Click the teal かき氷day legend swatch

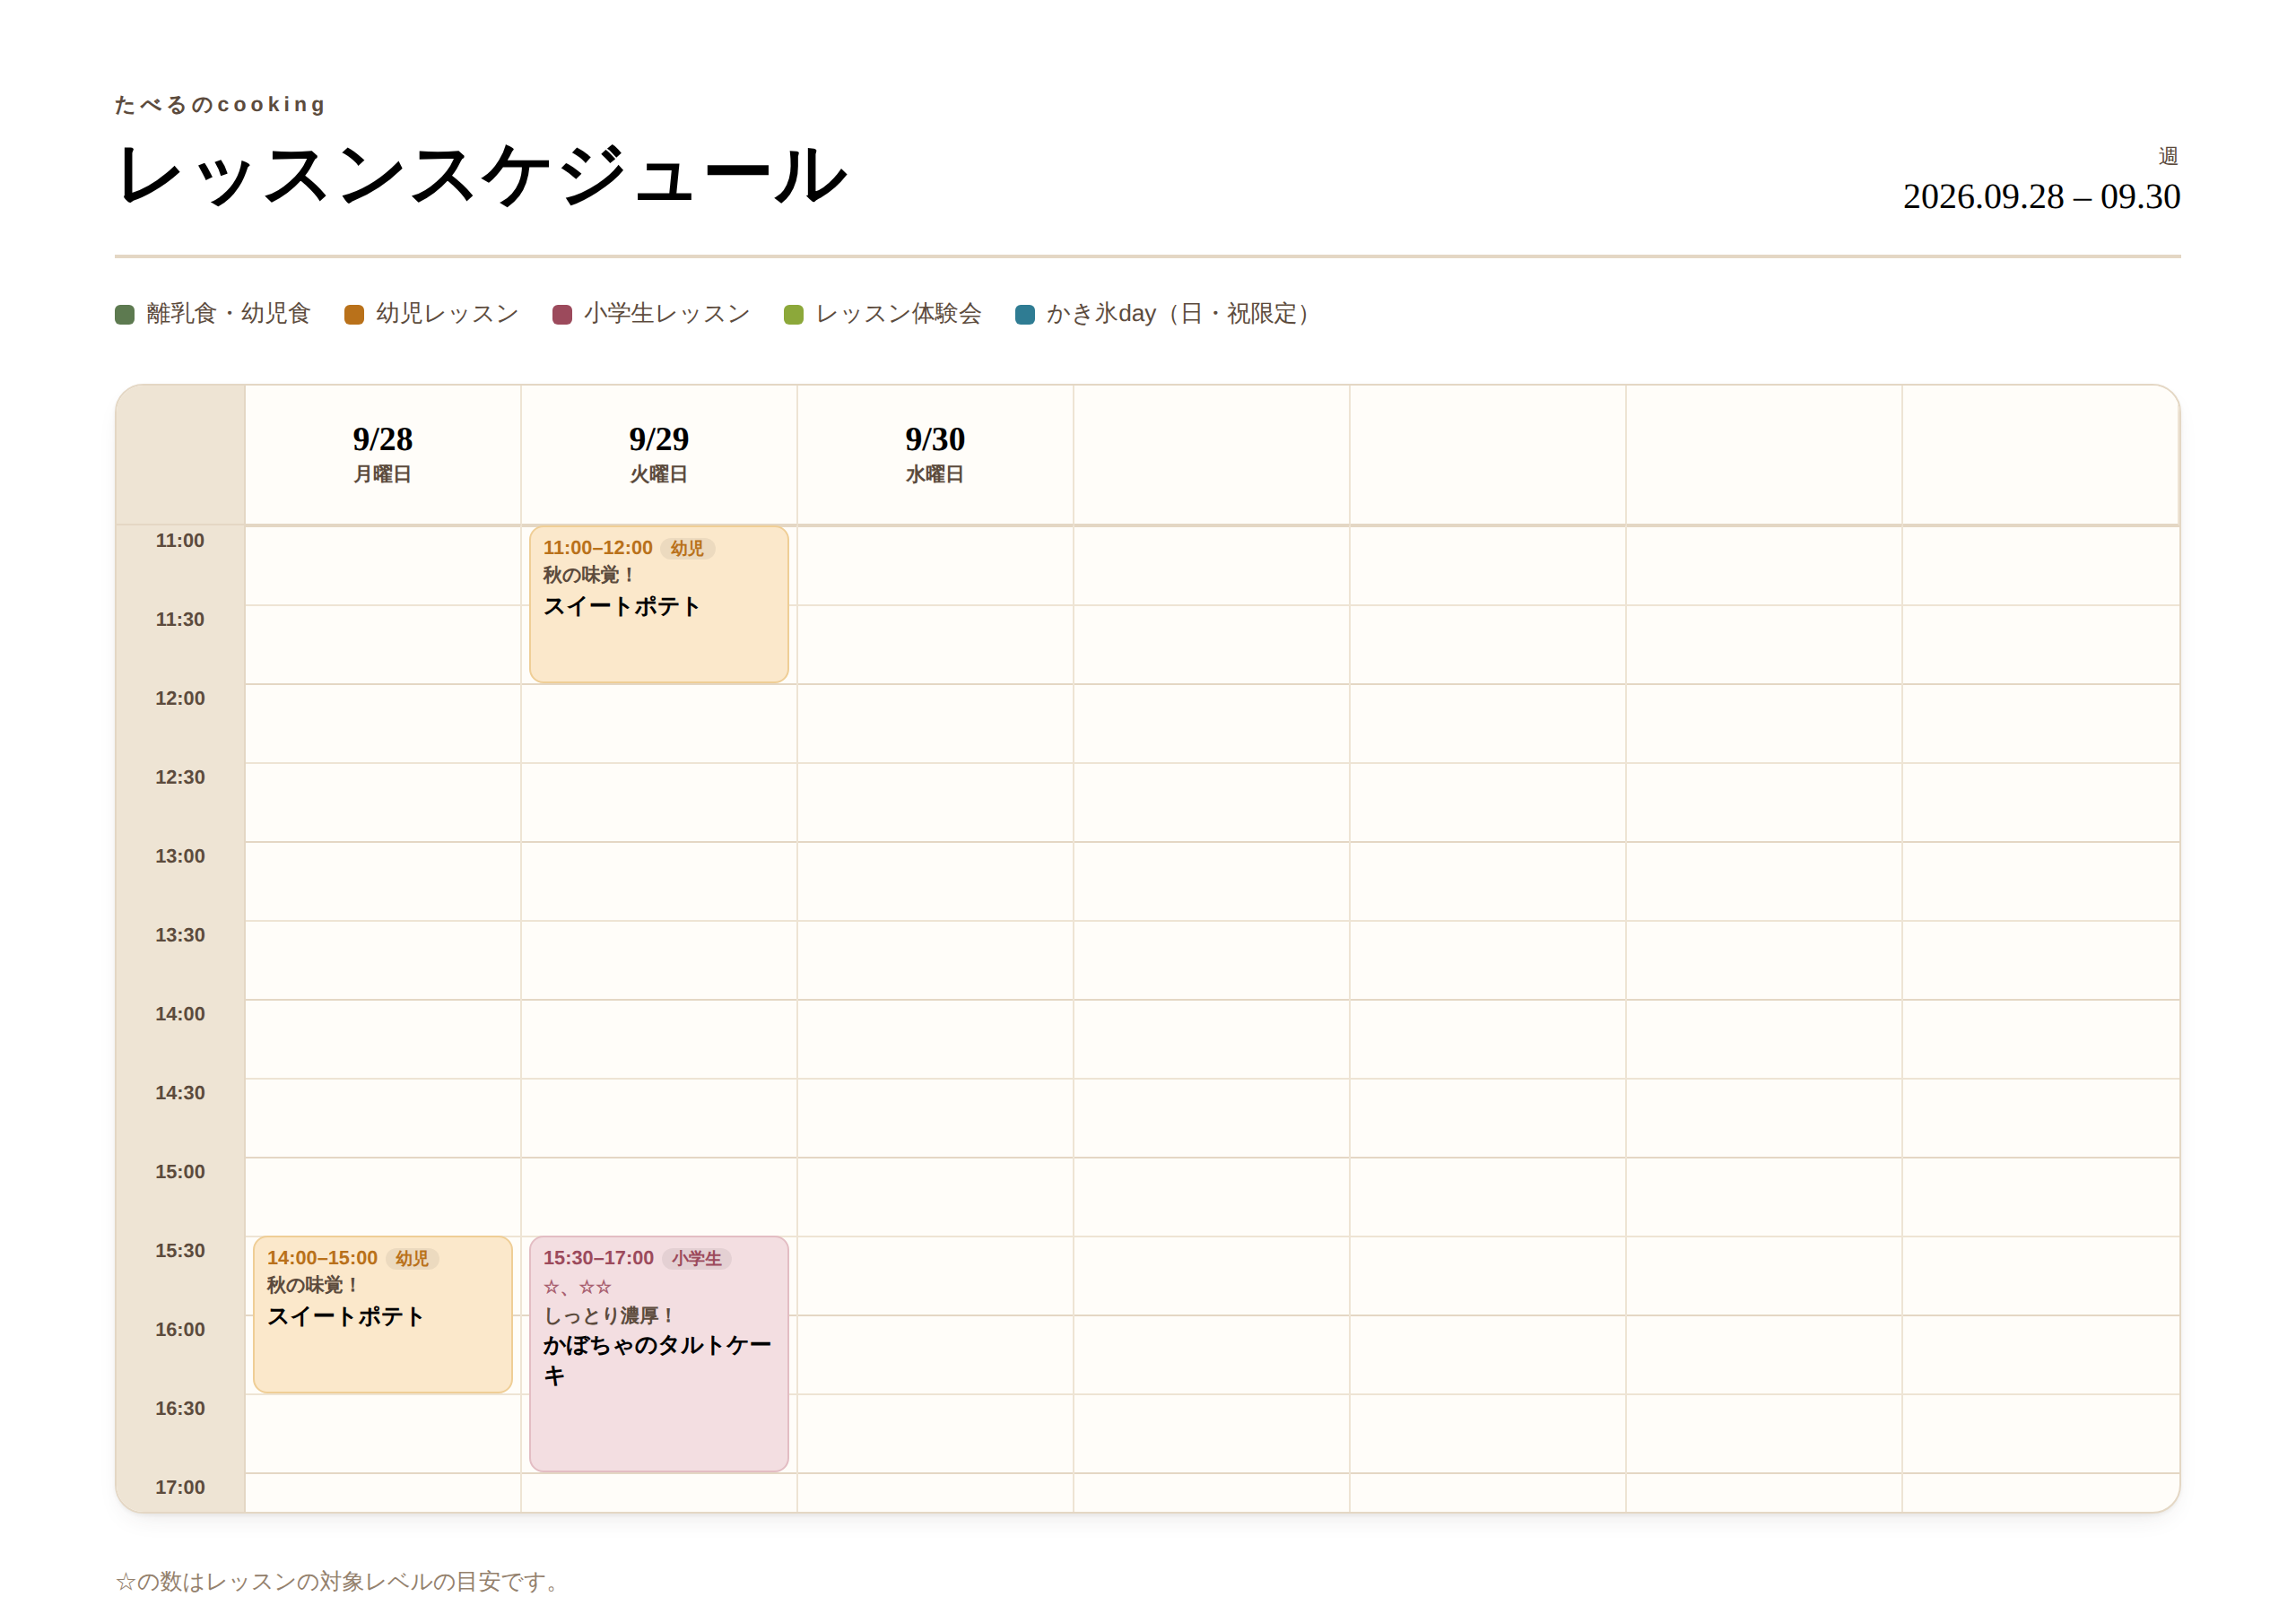tap(1025, 315)
